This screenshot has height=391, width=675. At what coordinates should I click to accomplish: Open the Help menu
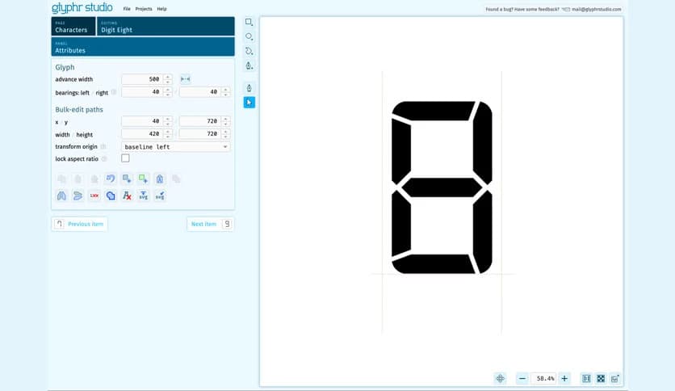coord(161,9)
